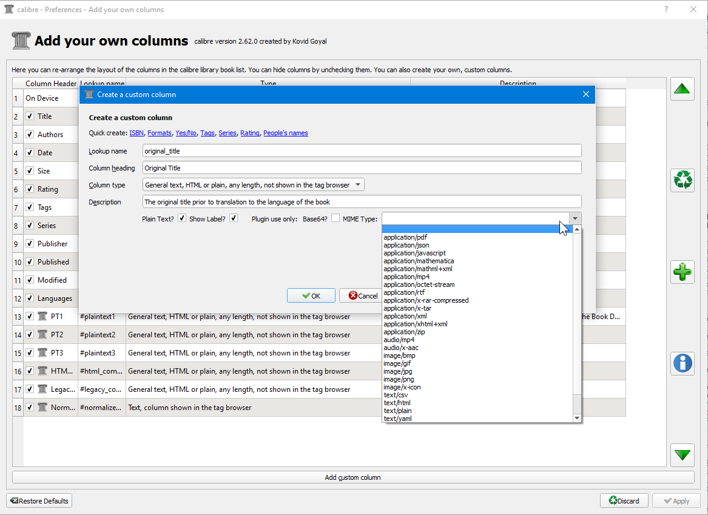Click the green plus add column icon
Viewport: 708px width, 515px height.
coord(683,272)
